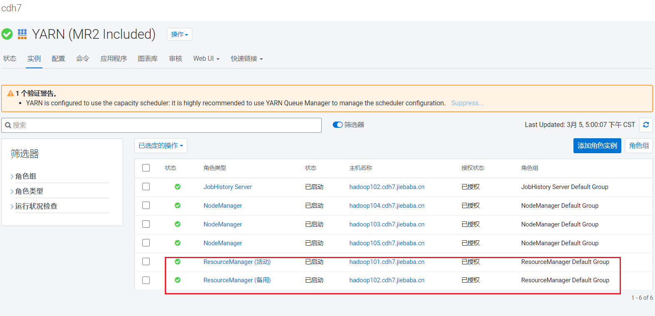Image resolution: width=655 pixels, height=316 pixels.
Task: Click the Suppress... link in the warning
Action: [467, 103]
